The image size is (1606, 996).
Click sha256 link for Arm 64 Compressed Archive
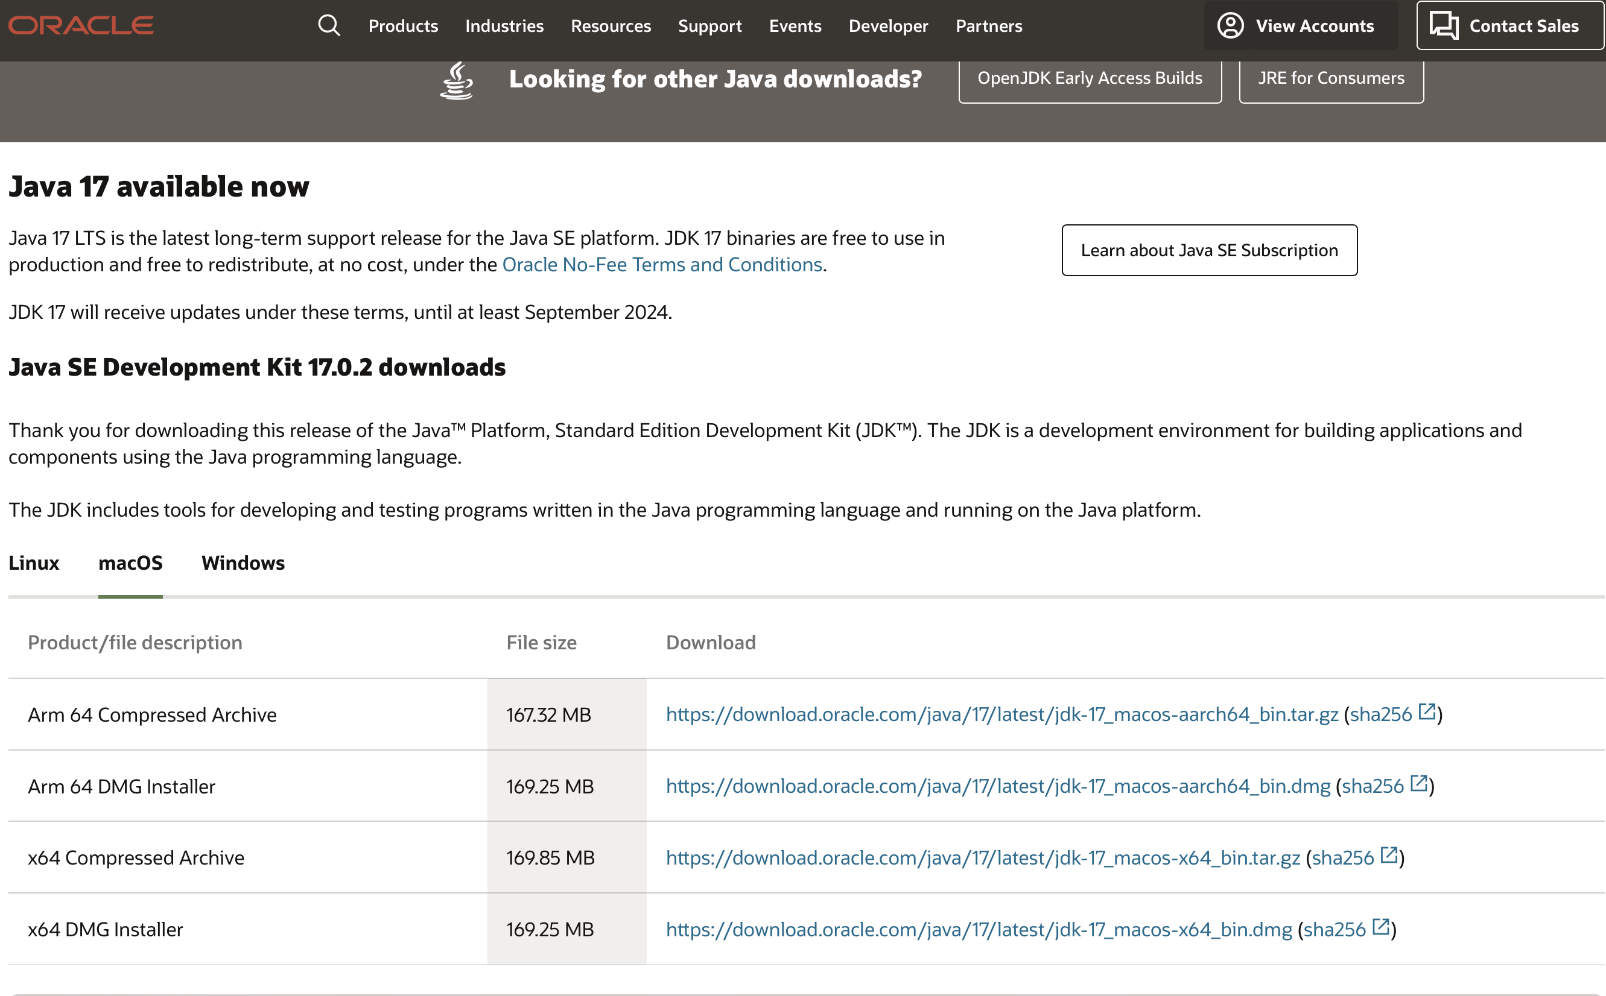pos(1380,714)
